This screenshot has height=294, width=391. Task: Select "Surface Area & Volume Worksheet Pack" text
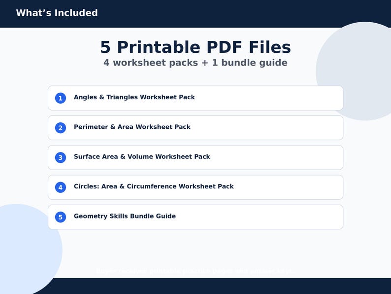click(142, 156)
